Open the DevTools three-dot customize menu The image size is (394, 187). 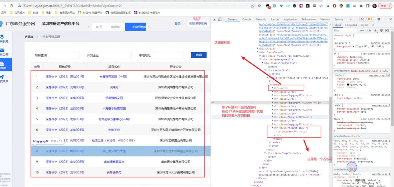point(384,19)
